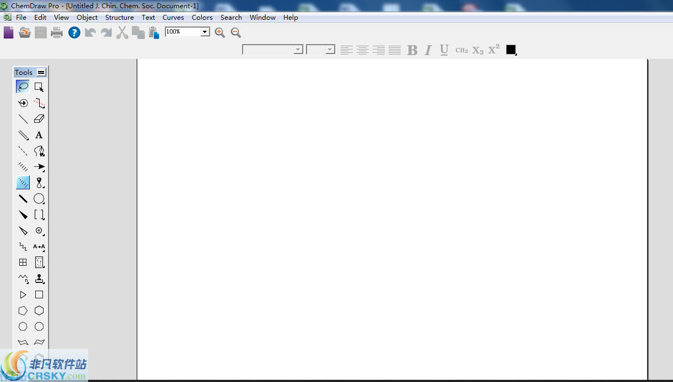Choose the Drawing Elements circle tool
The image size is (673, 382).
coord(39,199)
